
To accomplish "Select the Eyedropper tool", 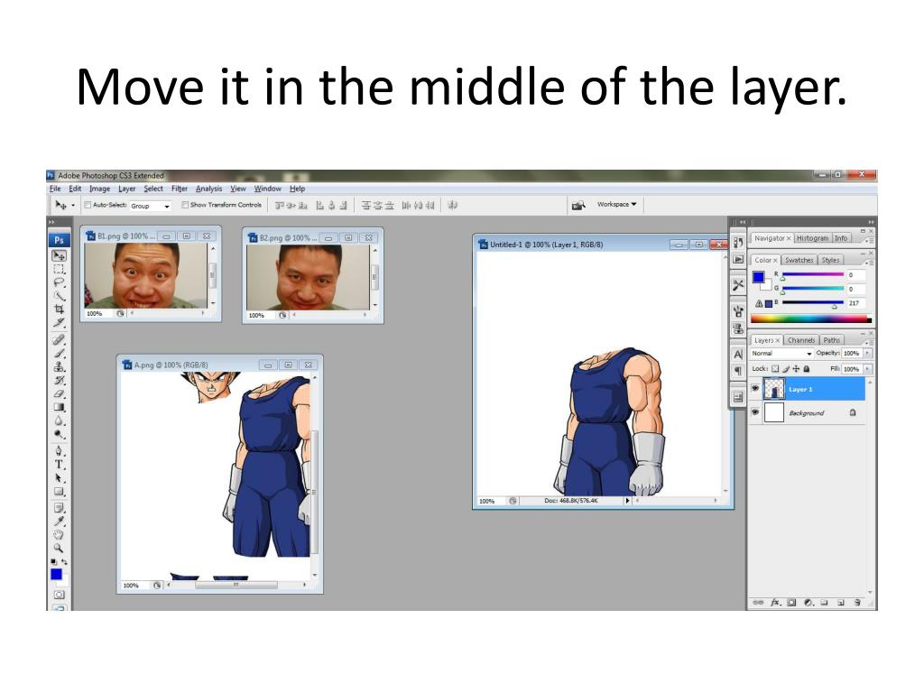I will tap(59, 521).
